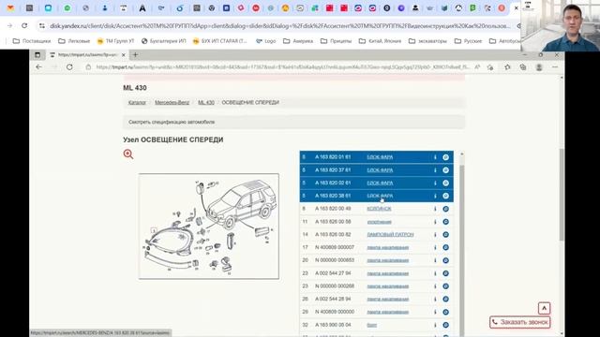Click round price icon for A 163 820 38 61
The image size is (600, 337).
(x=446, y=196)
